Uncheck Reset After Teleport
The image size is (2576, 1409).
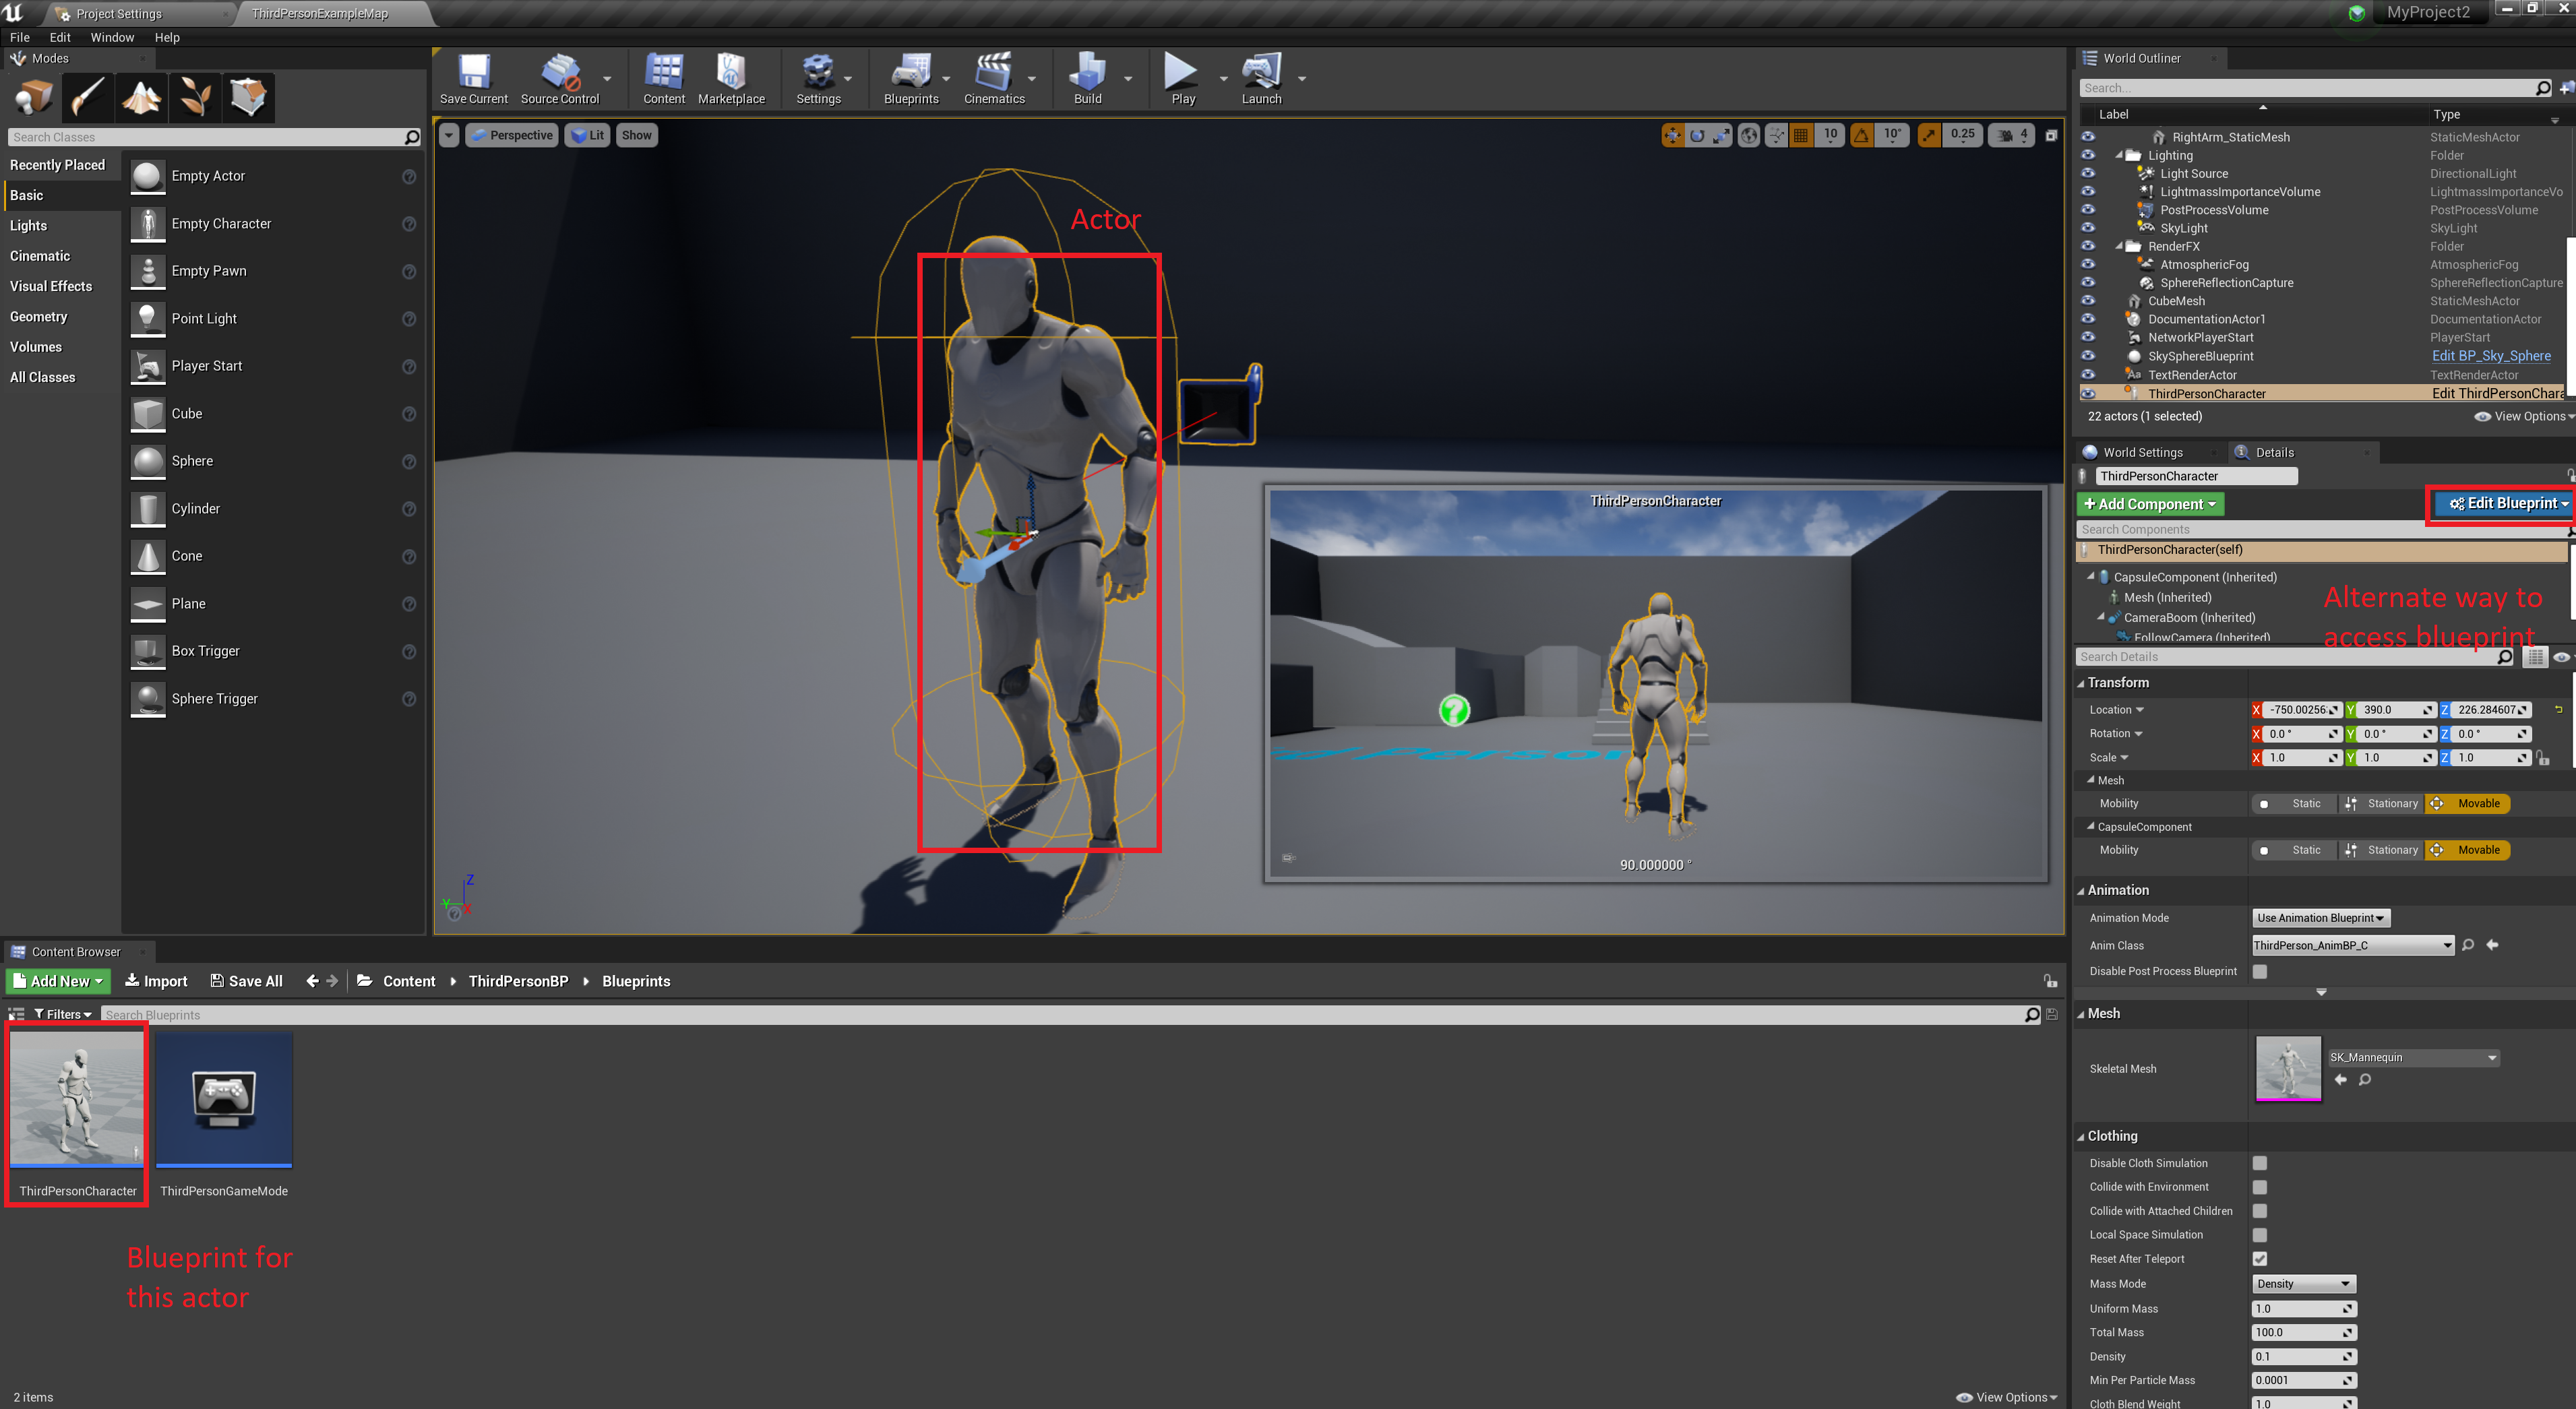[2260, 1259]
